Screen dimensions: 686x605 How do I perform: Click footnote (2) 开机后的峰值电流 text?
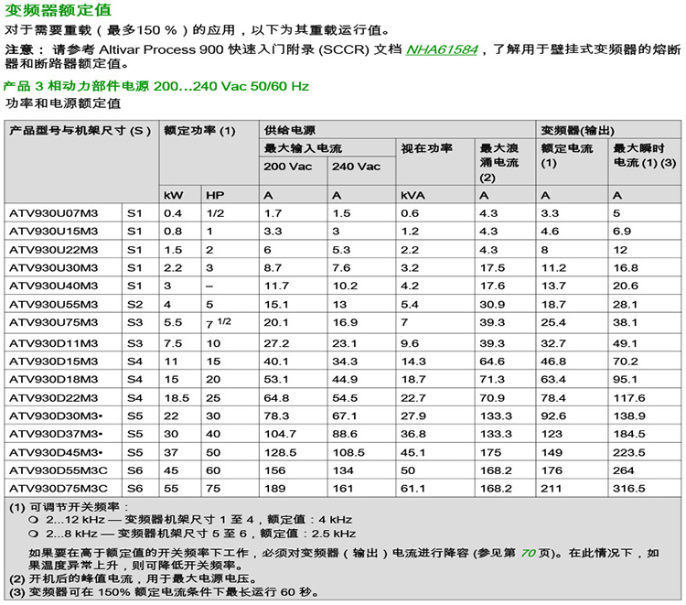(133, 578)
